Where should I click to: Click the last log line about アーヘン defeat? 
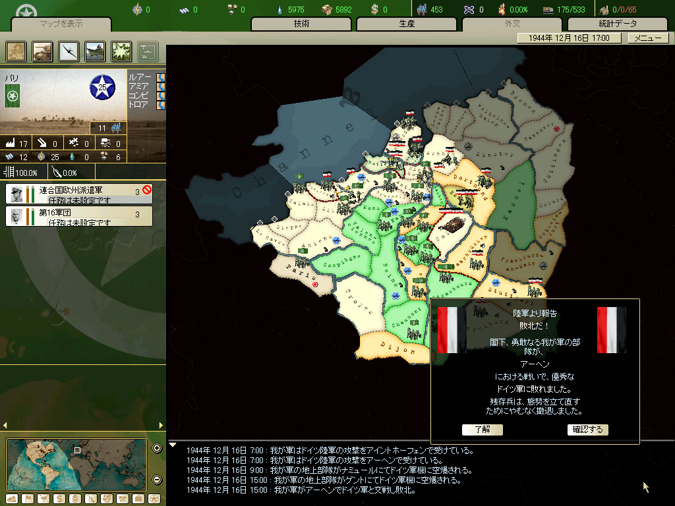tap(301, 490)
